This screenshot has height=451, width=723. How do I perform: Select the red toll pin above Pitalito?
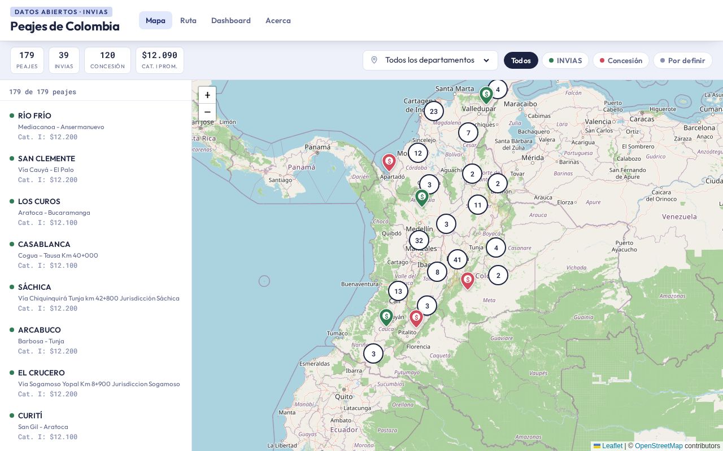pyautogui.click(x=416, y=319)
